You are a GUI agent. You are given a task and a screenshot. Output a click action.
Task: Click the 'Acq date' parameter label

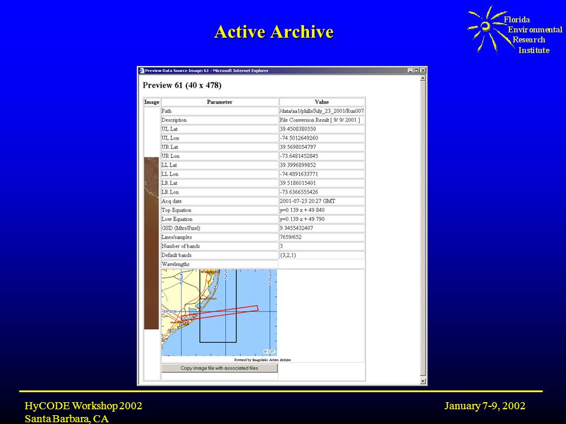pyautogui.click(x=172, y=201)
